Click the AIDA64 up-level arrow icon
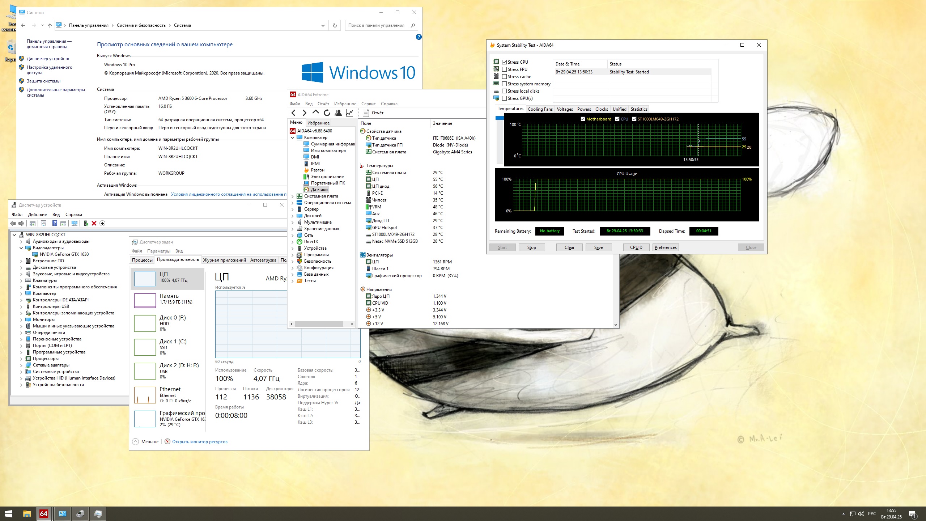The width and height of the screenshot is (926, 521). coord(315,113)
